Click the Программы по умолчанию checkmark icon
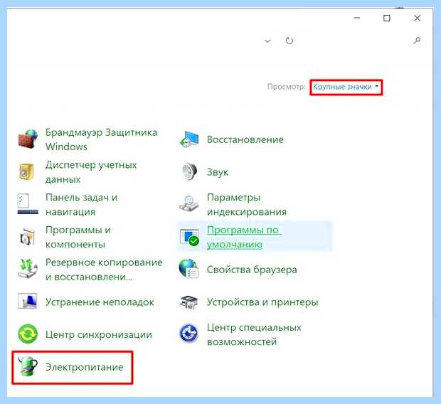Image resolution: width=441 pixels, height=404 pixels. click(x=189, y=237)
